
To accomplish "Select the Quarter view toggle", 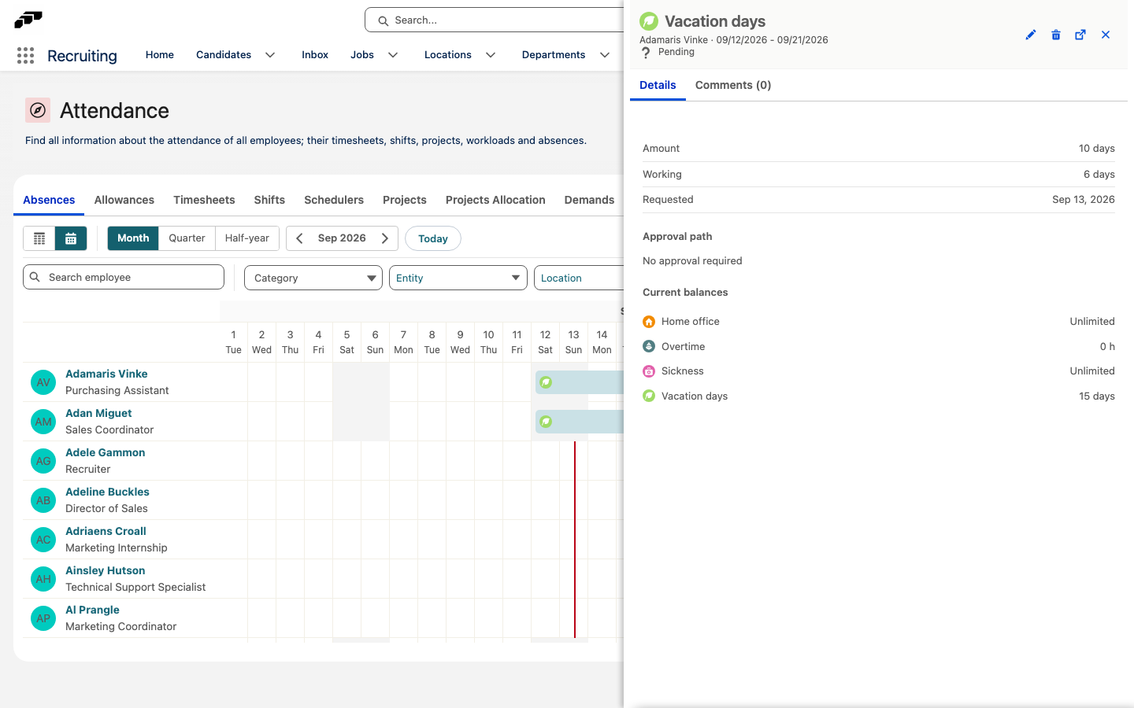I will click(187, 238).
